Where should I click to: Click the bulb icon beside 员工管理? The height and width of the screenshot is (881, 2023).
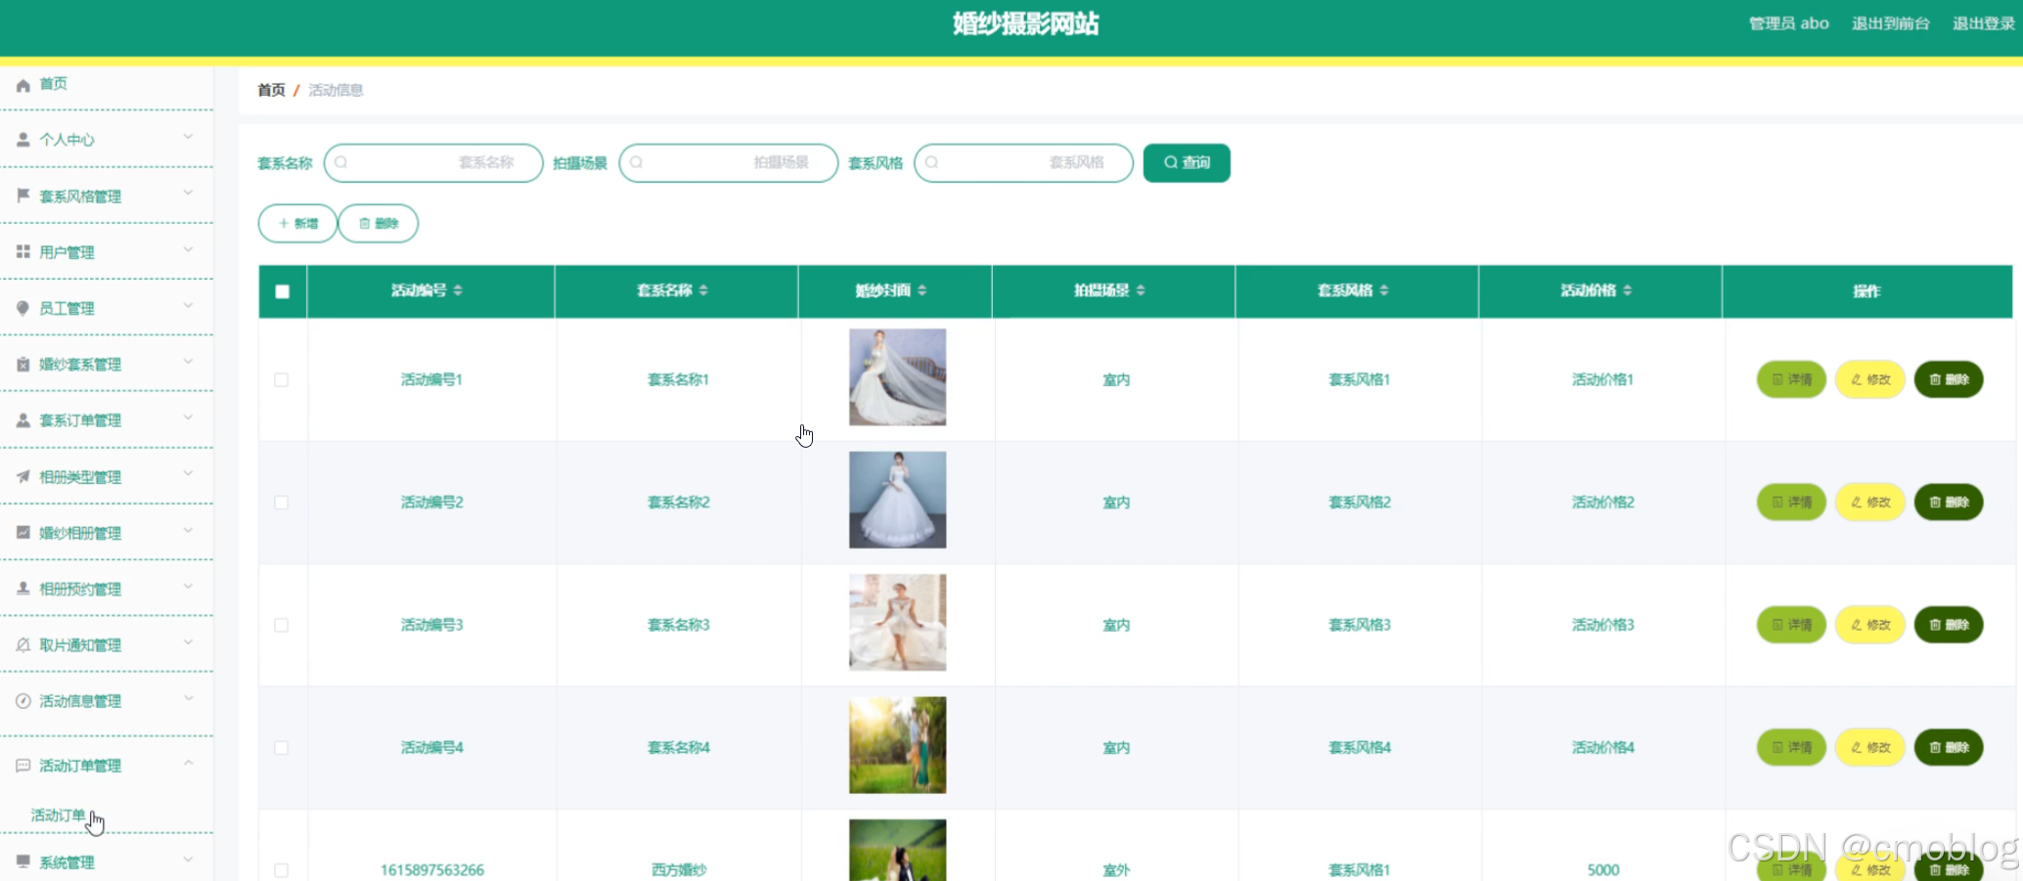pyautogui.click(x=23, y=308)
